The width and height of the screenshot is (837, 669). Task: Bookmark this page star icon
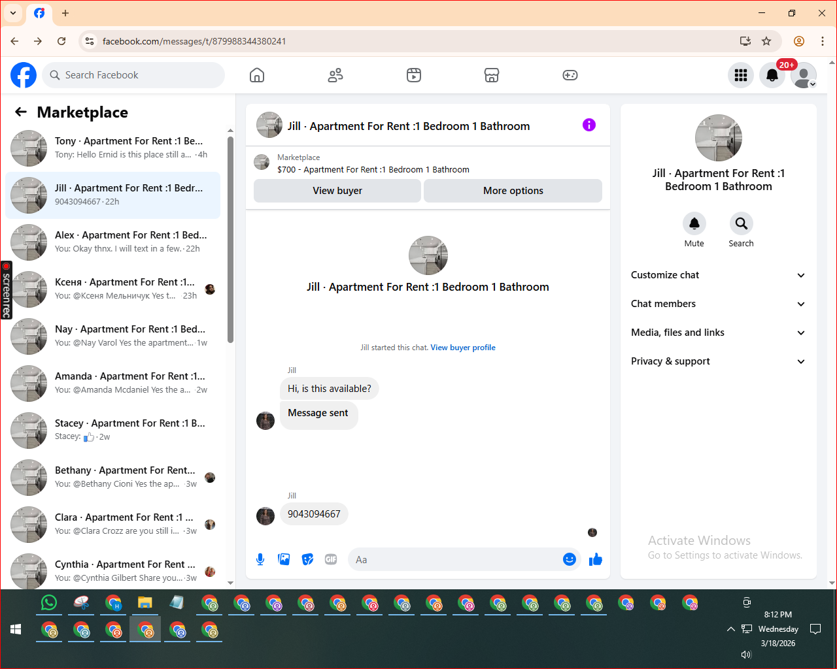pos(766,41)
